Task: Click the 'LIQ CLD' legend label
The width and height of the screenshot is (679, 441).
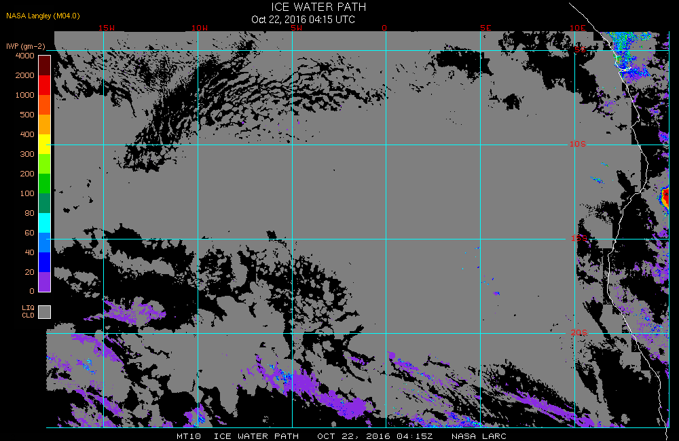Action: coord(28,311)
